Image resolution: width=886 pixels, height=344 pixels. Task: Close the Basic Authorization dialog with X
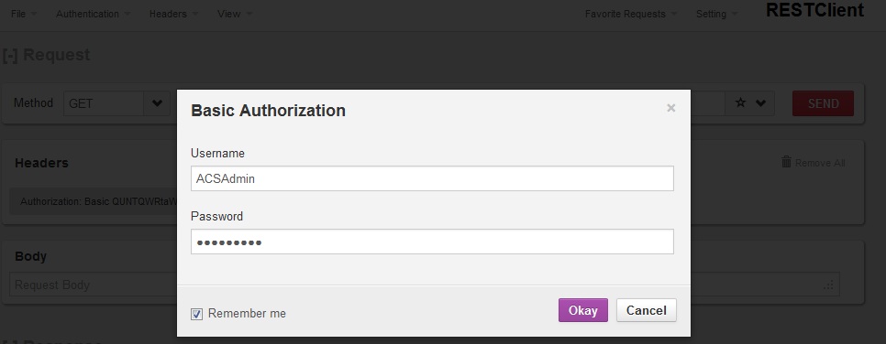tap(670, 108)
